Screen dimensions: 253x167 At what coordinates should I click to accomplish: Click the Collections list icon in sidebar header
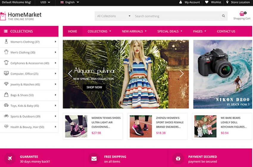click(x=6, y=31)
